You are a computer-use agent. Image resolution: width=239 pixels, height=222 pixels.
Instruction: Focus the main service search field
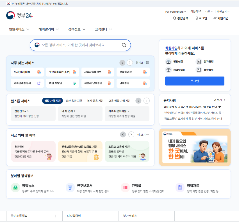click(x=80, y=45)
